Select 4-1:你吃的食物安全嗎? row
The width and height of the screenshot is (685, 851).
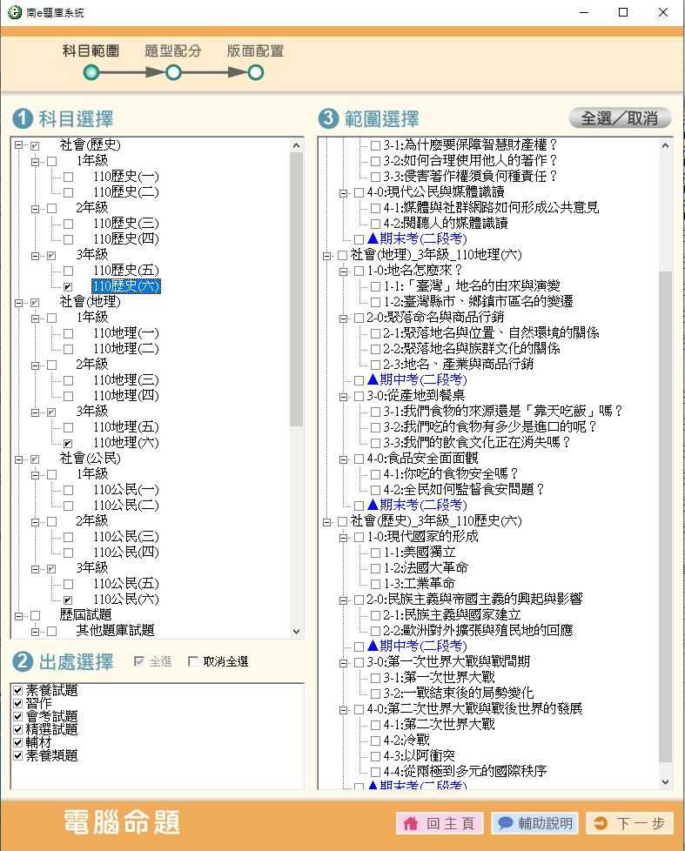(451, 473)
